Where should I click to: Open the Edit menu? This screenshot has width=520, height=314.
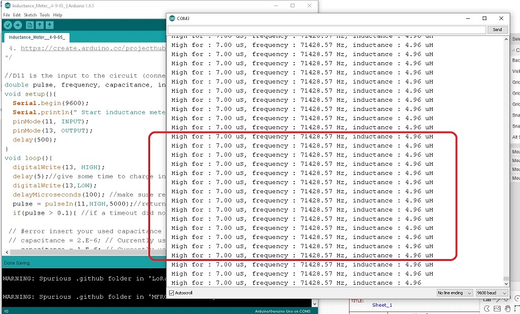(16, 15)
